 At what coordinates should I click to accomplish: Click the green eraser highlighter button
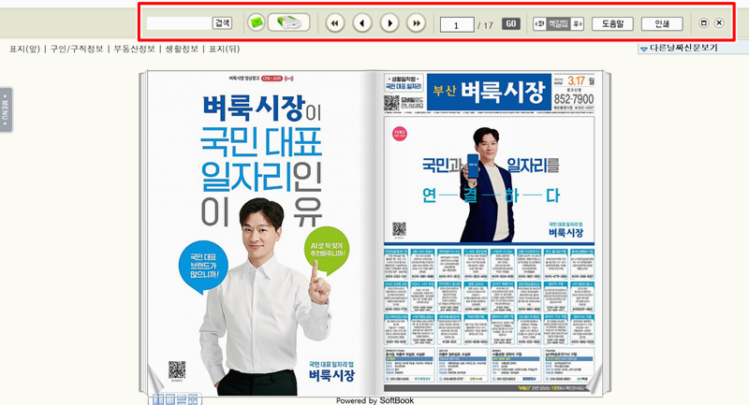tap(288, 22)
